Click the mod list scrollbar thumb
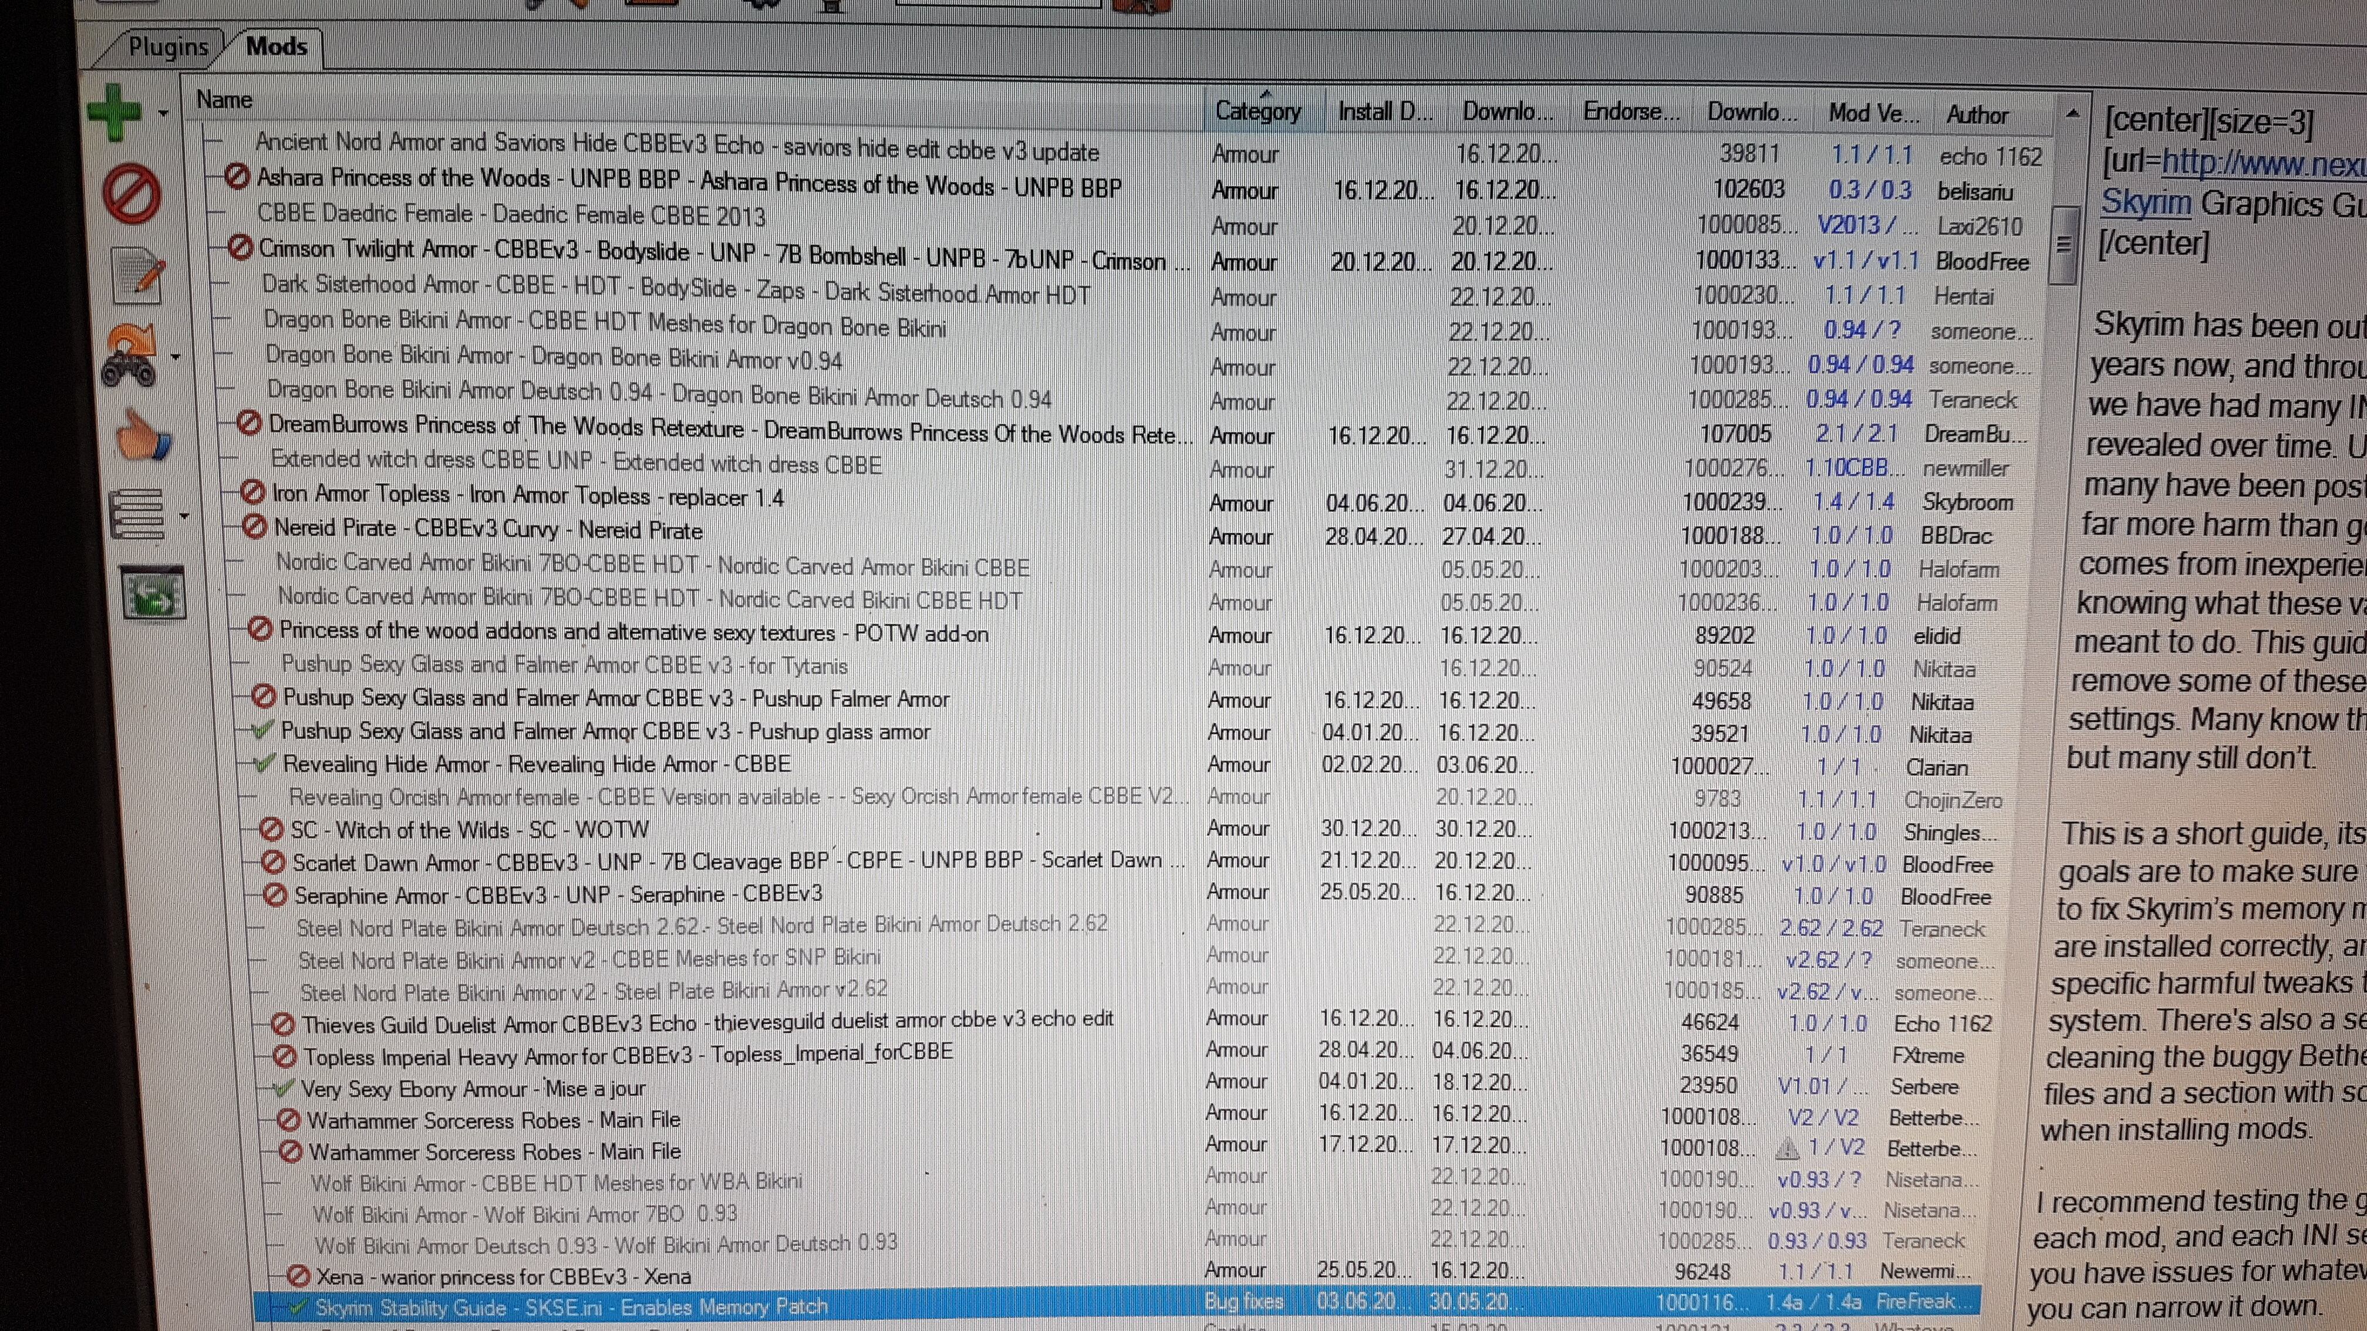This screenshot has width=2367, height=1331. point(2063,244)
